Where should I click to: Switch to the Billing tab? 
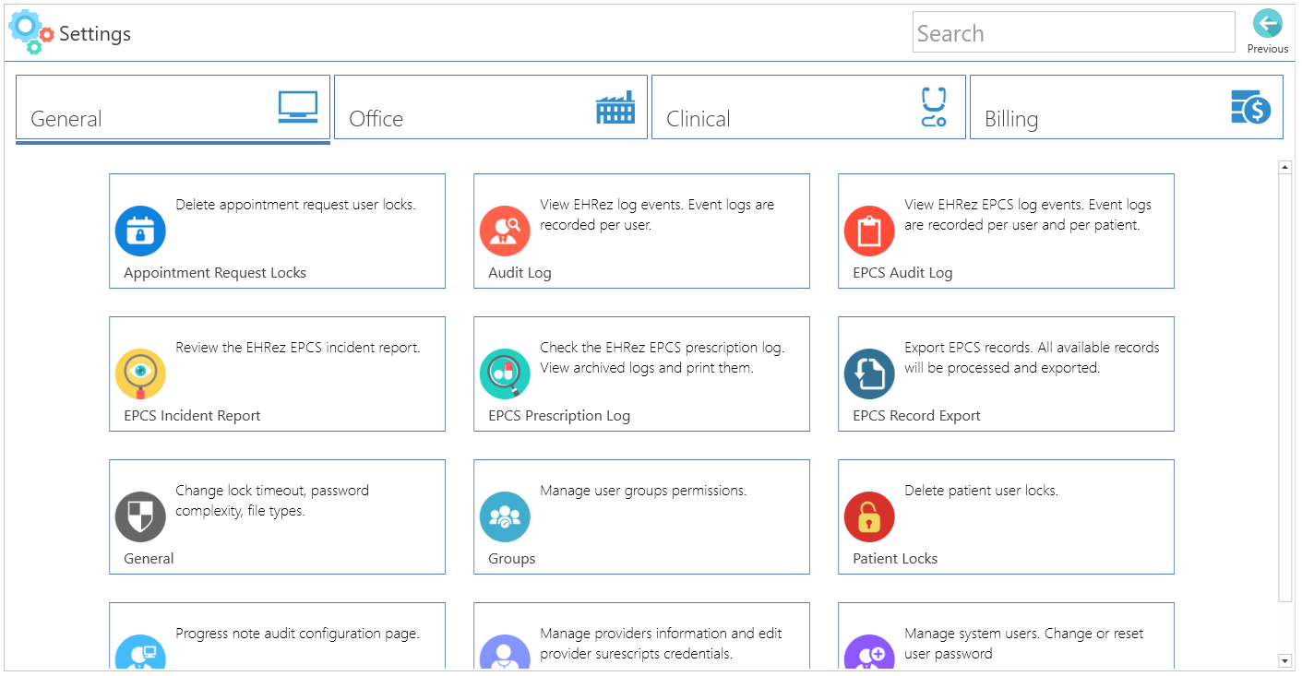pyautogui.click(x=1127, y=107)
